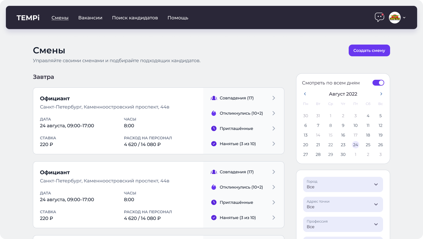The height and width of the screenshot is (239, 423).
Task: Select August 6 in the calendar
Action: pyautogui.click(x=305, y=126)
